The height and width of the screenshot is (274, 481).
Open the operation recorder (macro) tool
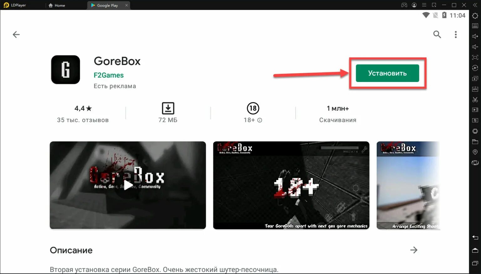(x=475, y=68)
